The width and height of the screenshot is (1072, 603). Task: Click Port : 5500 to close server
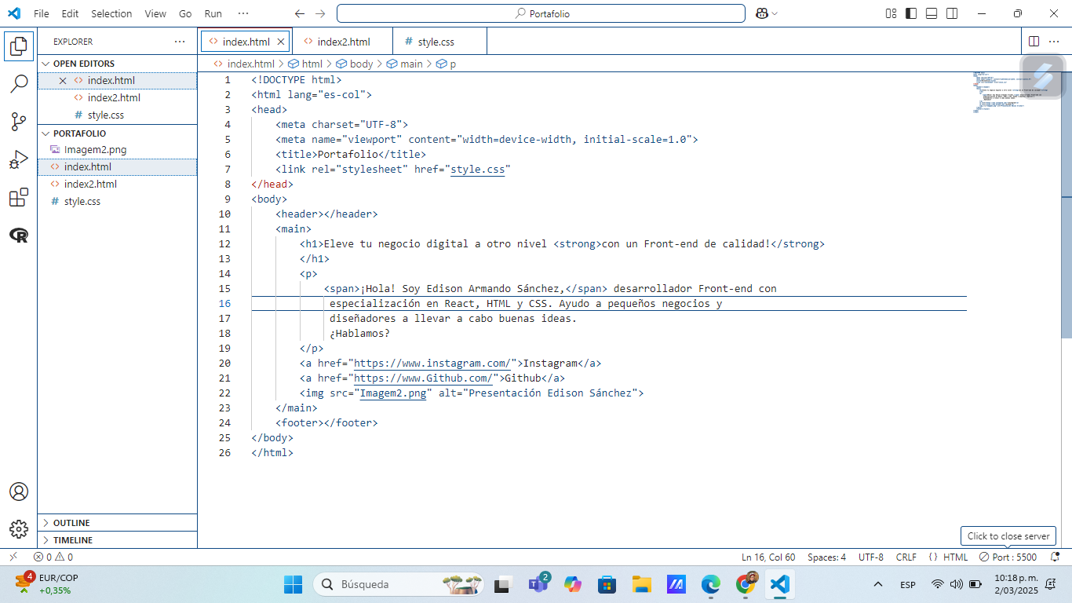pyautogui.click(x=1008, y=557)
